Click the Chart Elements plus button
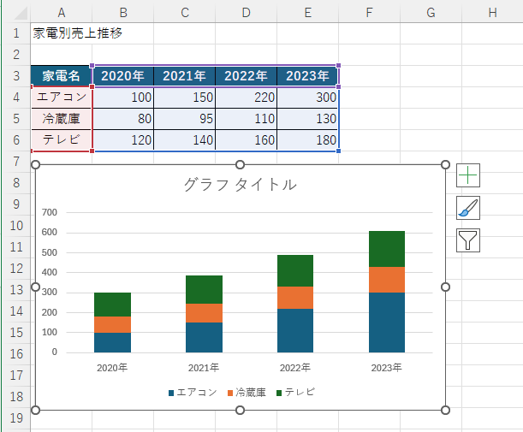This screenshot has height=432, width=523. pos(468,175)
